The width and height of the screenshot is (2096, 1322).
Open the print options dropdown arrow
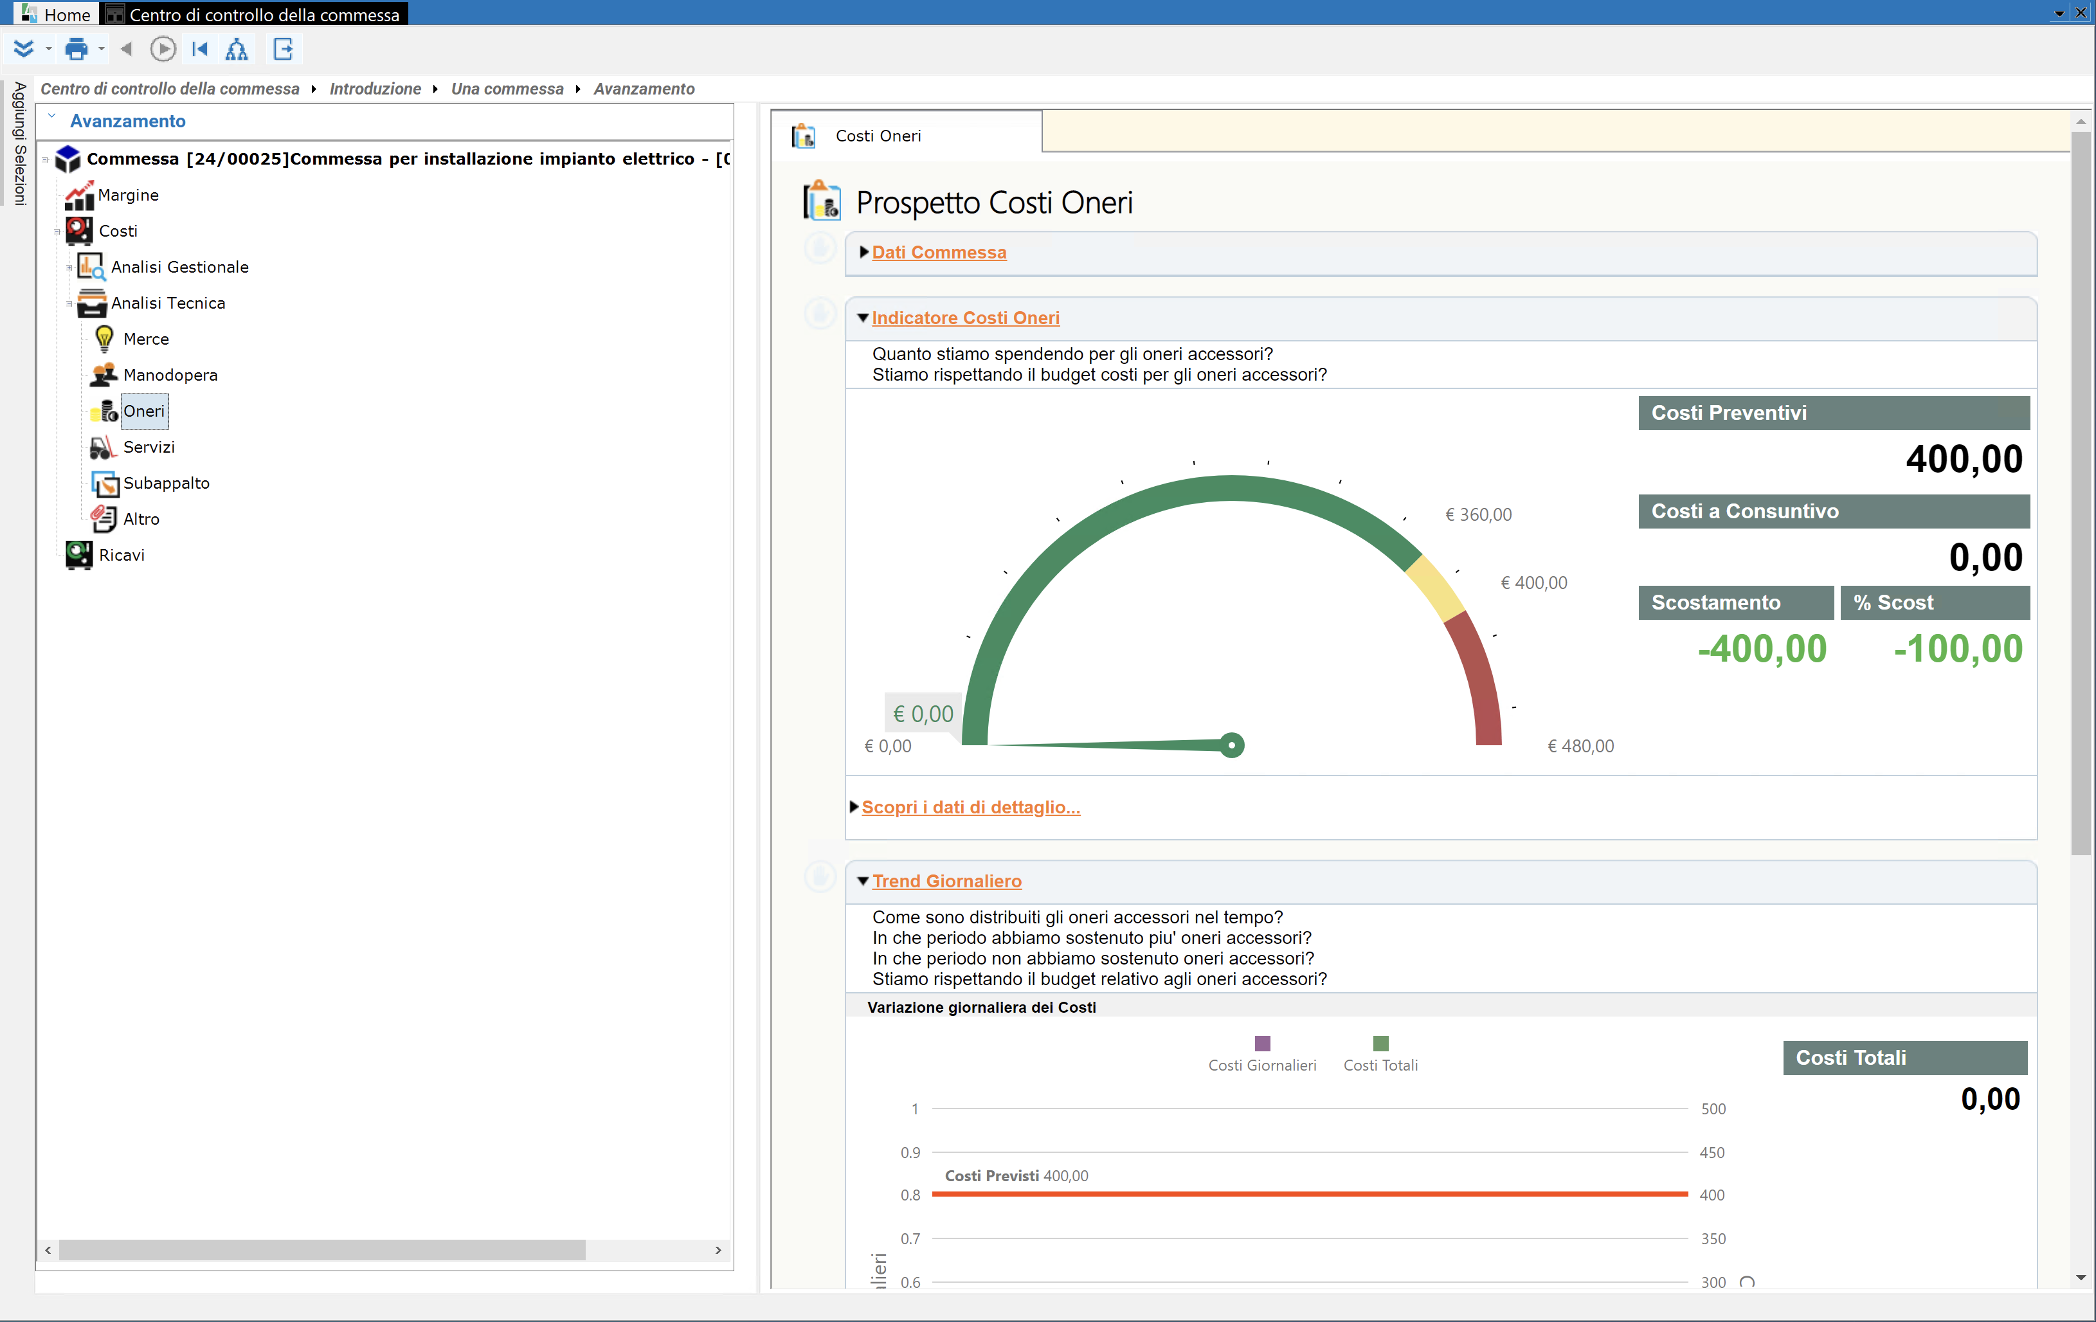tap(102, 49)
